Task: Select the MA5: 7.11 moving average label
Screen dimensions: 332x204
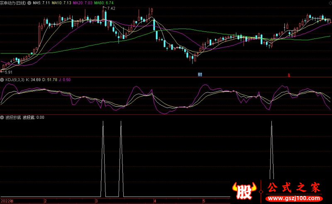Action: 41,3
